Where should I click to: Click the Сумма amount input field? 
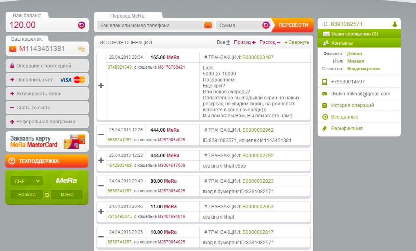[x=243, y=26]
